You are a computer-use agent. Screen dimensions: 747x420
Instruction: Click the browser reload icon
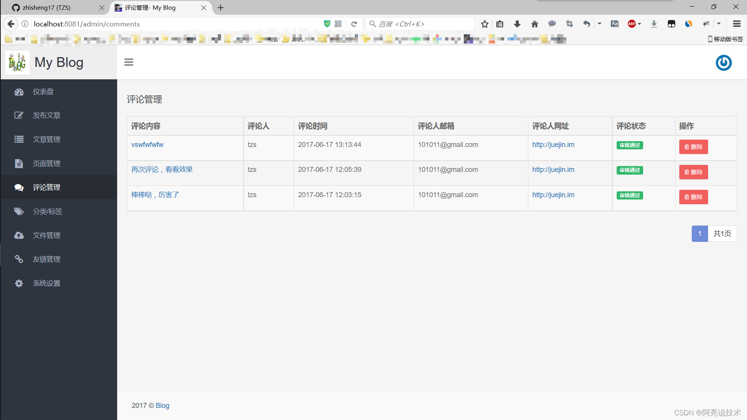coord(354,24)
